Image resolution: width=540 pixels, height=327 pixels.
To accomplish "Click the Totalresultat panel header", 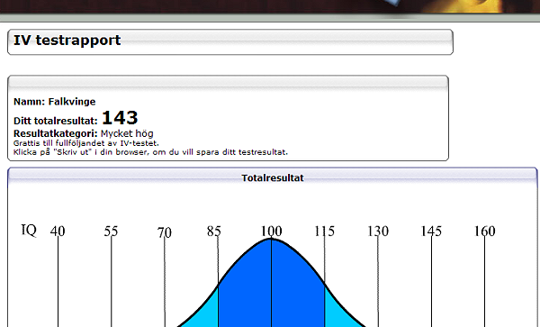I will point(273,177).
